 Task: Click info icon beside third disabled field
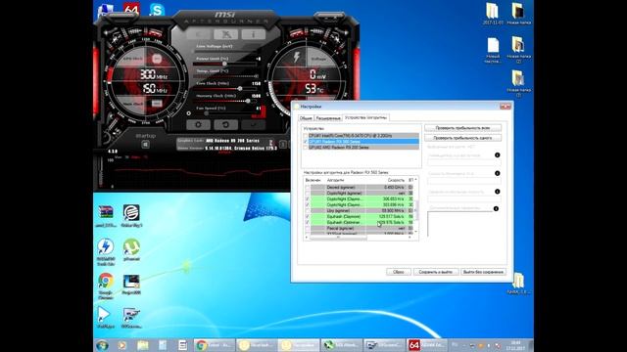[497, 192]
